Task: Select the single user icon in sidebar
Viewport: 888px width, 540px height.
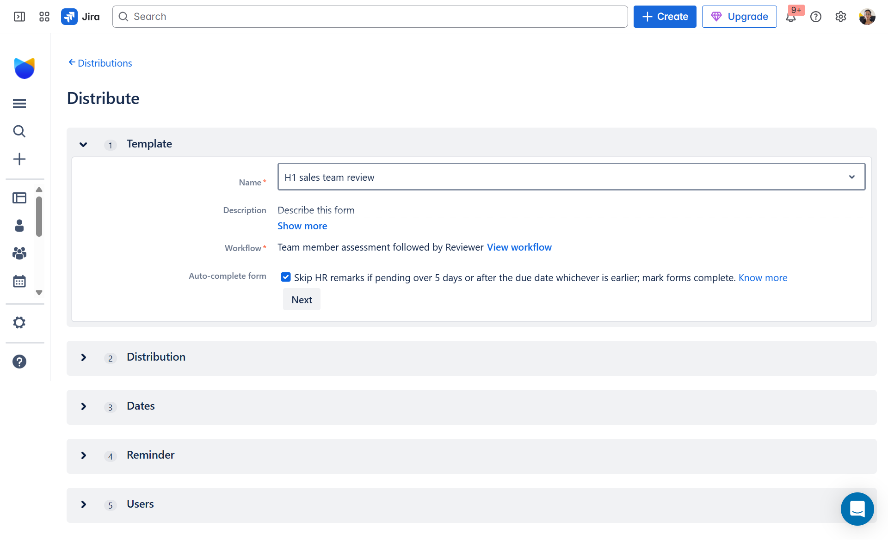Action: 19,226
